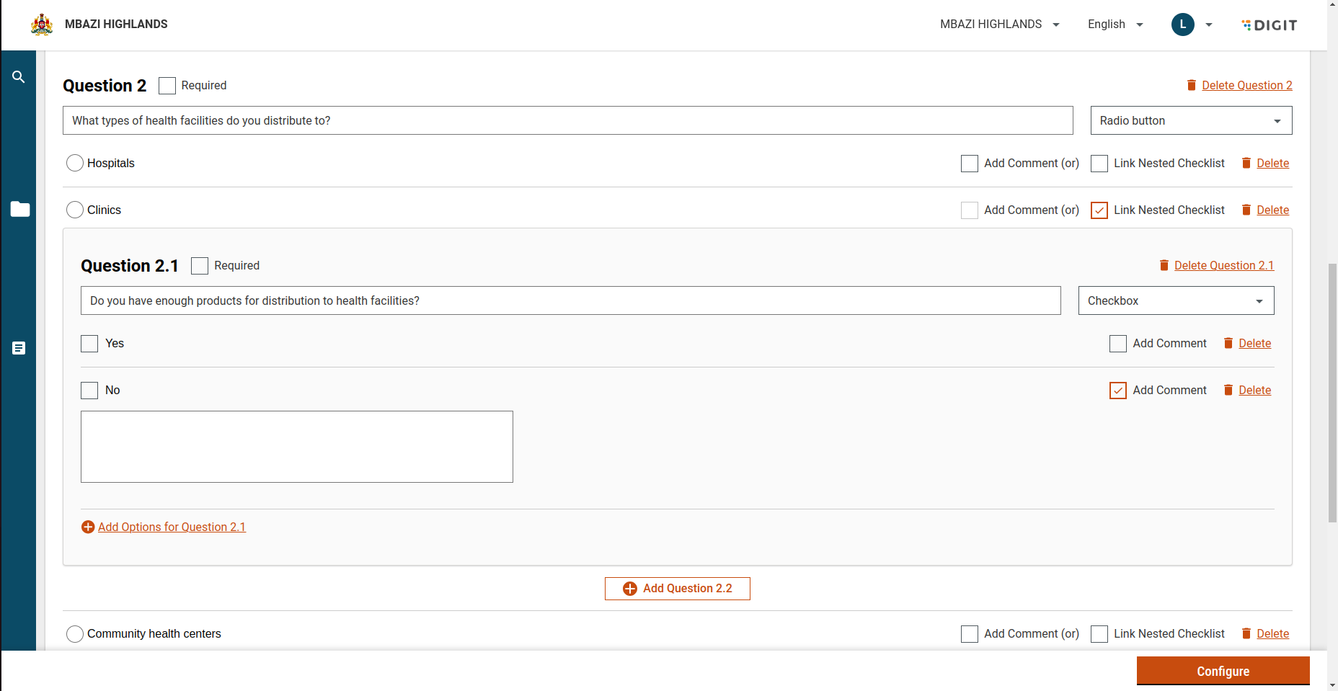Open the Checkbox question type dropdown
This screenshot has height=691, width=1338.
coord(1176,300)
